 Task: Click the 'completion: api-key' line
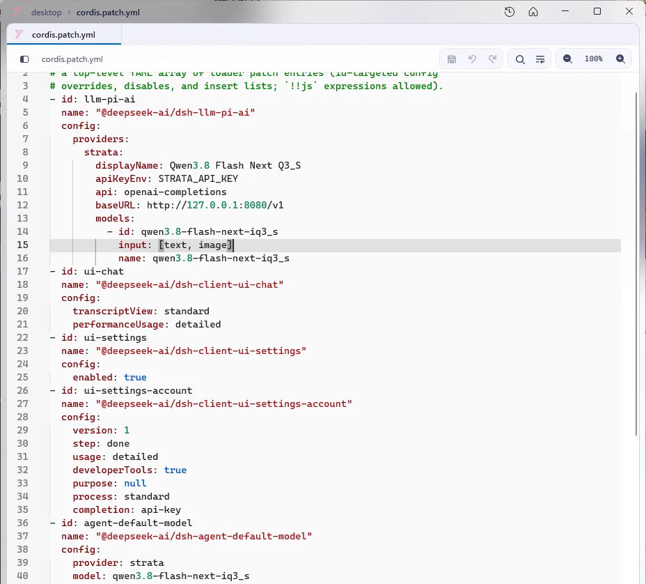pyautogui.click(x=127, y=509)
